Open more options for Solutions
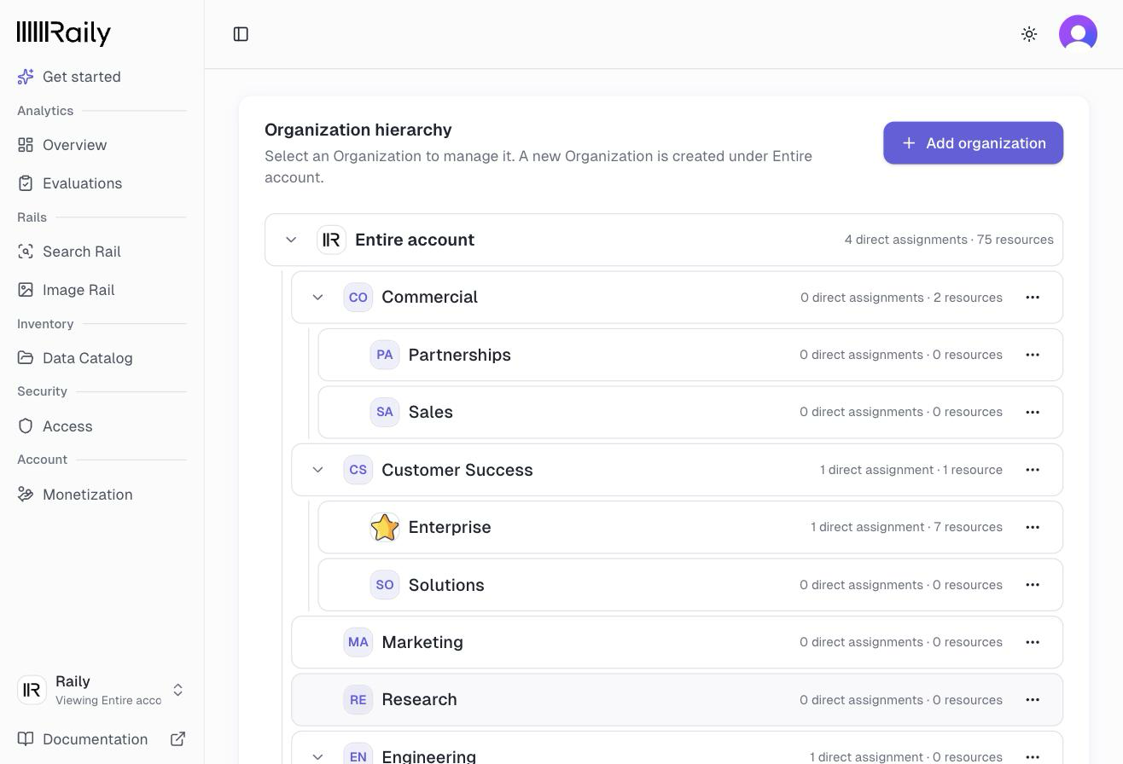The image size is (1123, 764). pyautogui.click(x=1033, y=585)
